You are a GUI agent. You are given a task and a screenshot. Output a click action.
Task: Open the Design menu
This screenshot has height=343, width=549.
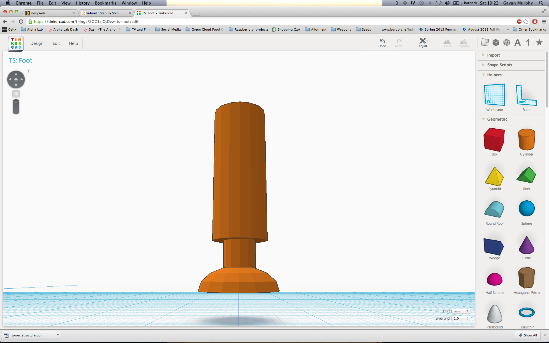[37, 43]
